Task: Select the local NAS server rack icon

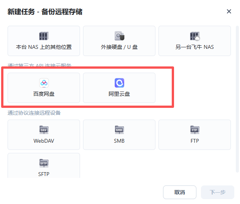Action: point(44,36)
